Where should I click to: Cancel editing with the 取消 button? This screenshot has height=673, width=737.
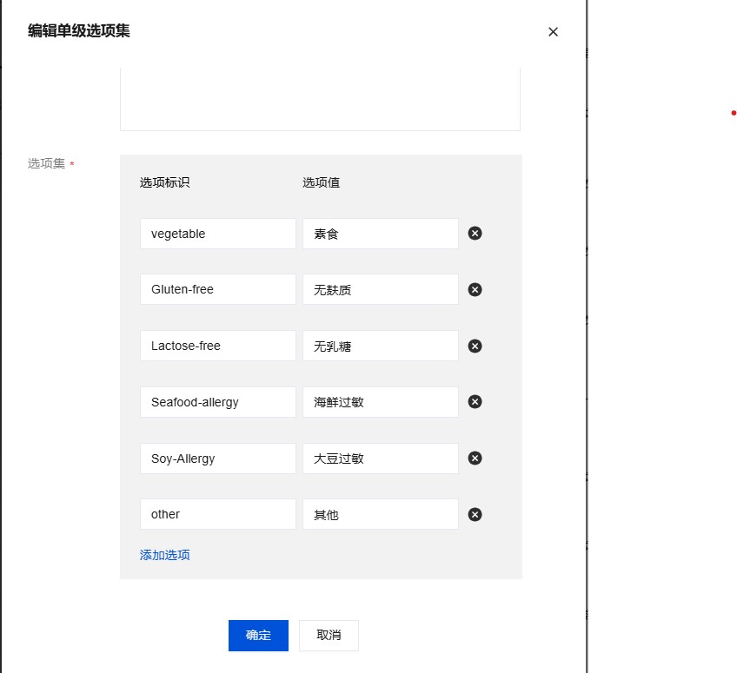pyautogui.click(x=329, y=635)
